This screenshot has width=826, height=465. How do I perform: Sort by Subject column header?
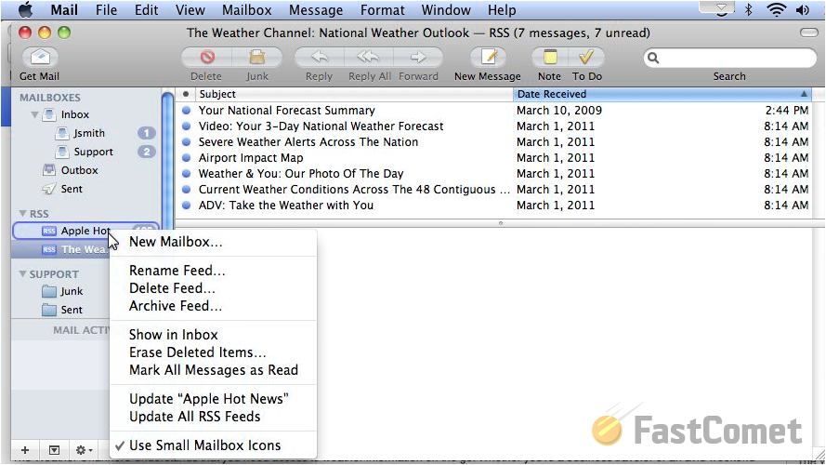(x=354, y=94)
